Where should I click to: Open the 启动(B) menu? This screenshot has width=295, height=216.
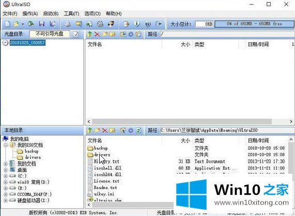click(x=51, y=14)
